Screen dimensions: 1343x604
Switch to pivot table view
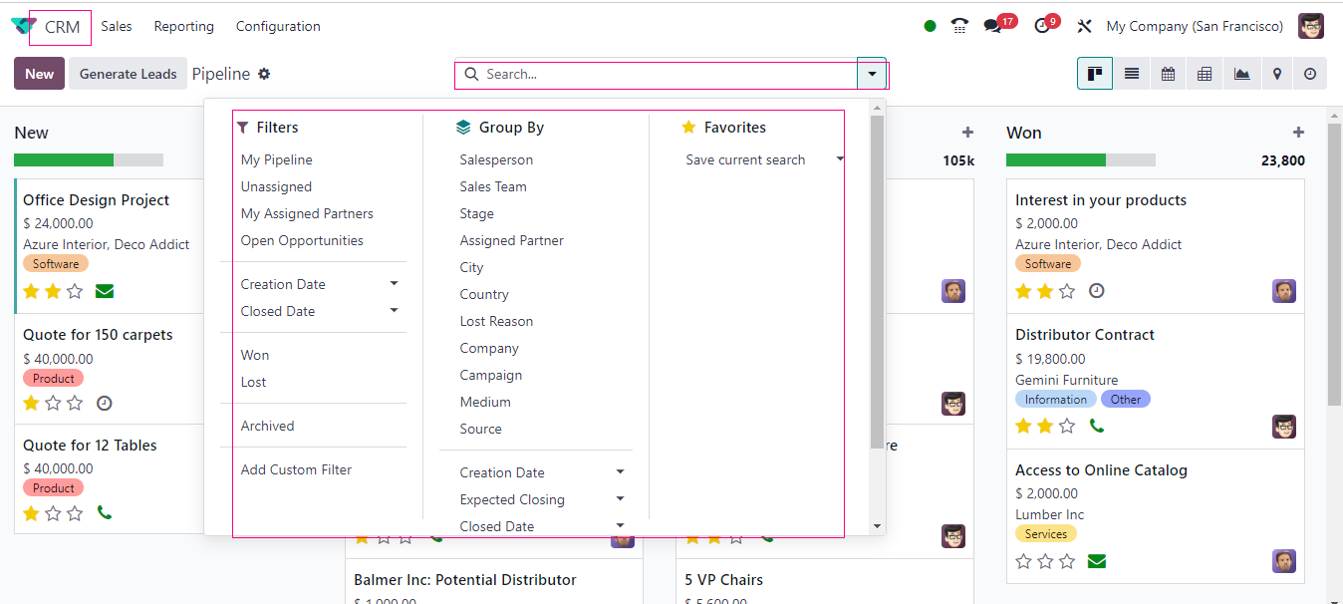point(1205,74)
